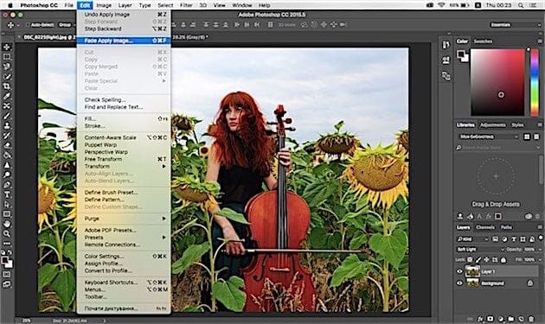Image resolution: width=545 pixels, height=324 pixels.
Task: Select the Move tool in the toolbox
Action: tap(7, 47)
